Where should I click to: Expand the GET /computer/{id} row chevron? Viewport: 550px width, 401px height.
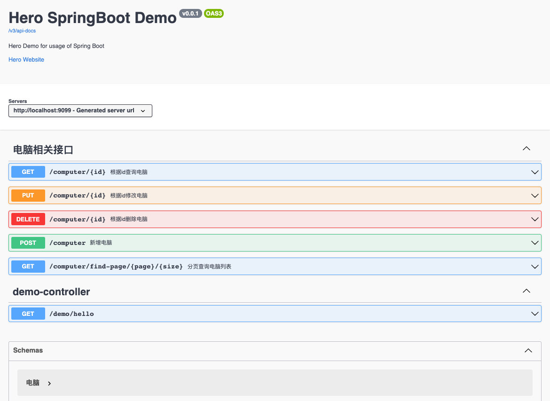pos(534,172)
